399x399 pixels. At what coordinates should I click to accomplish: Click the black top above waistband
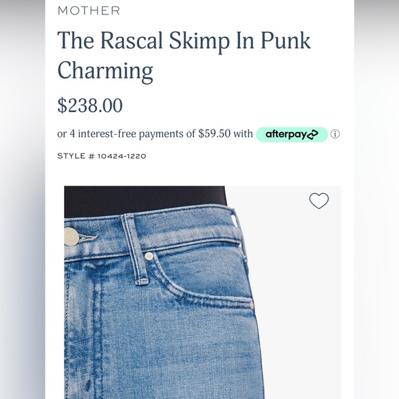pos(144,199)
